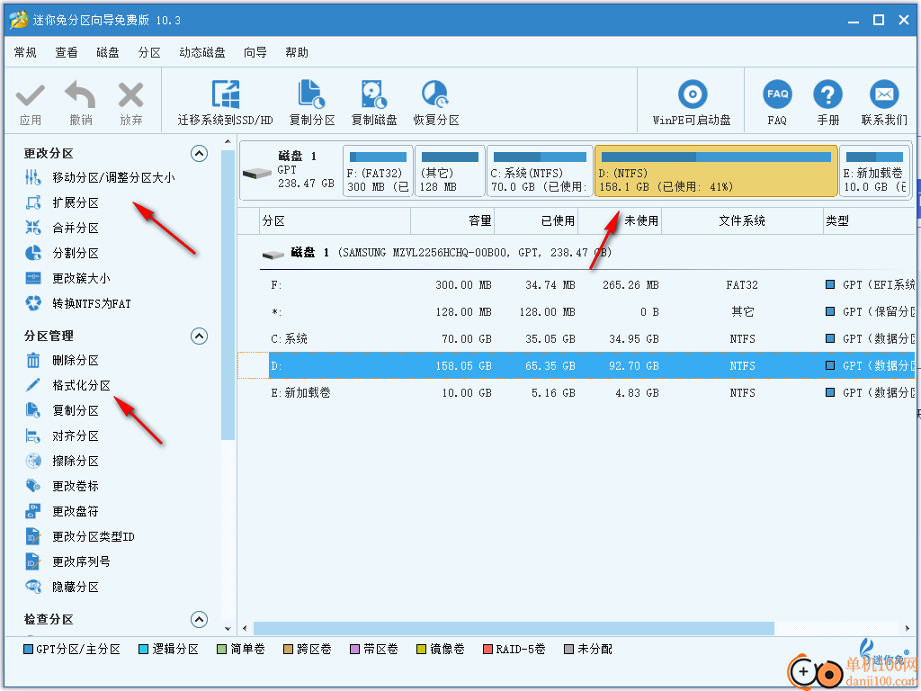Sort by the 未使用 column header
This screenshot has height=691, width=921.
pos(620,221)
